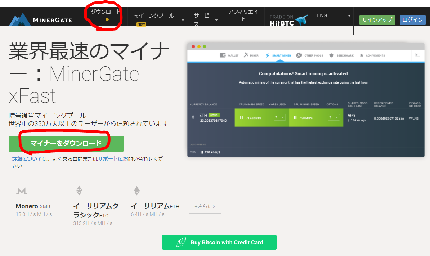
Task: Open the ダウンロード menu item
Action: (x=106, y=12)
